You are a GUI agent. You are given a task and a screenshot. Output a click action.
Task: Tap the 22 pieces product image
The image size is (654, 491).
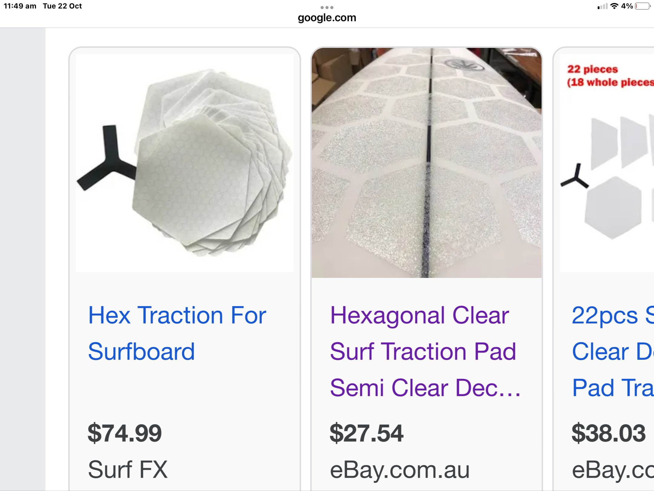click(x=607, y=163)
